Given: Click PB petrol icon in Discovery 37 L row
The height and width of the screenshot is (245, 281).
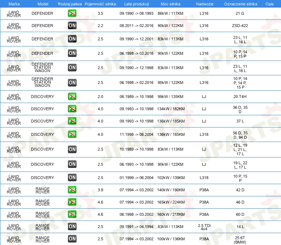Looking at the screenshot, I should coord(72,121).
